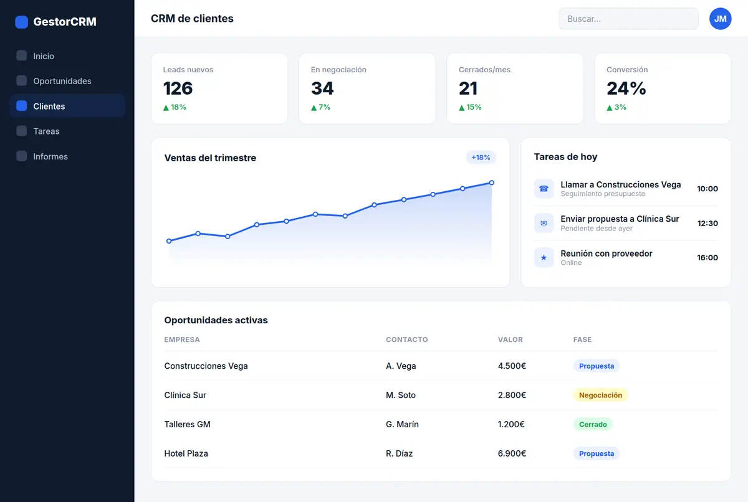The image size is (748, 502).
Task: Click the 1.200€ value
Action: point(511,424)
